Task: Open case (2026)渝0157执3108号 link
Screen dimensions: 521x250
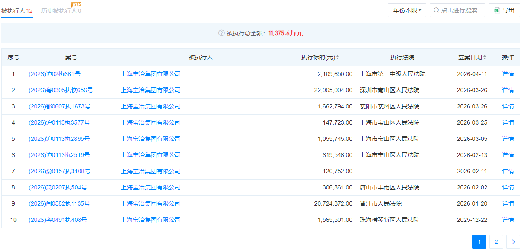Action: (59, 171)
